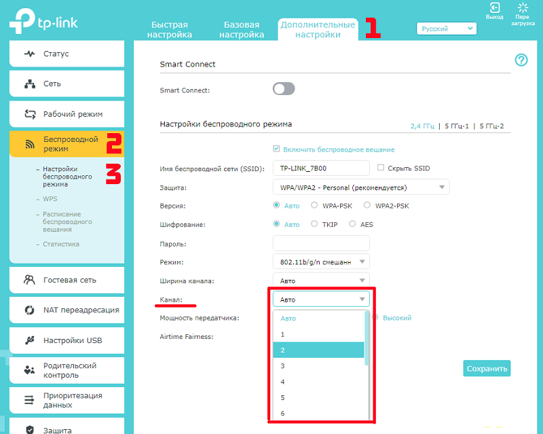The height and width of the screenshot is (434, 543).
Task: Uncheck 'Включить беспроводное вещание' checkbox
Action: (276, 149)
